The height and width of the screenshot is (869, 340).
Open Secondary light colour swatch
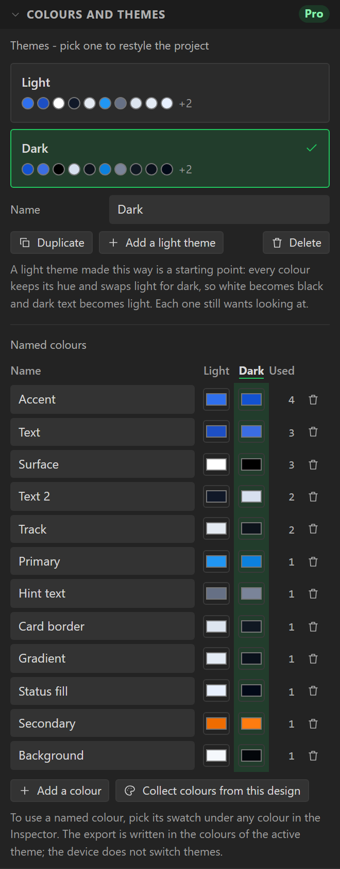tap(216, 723)
